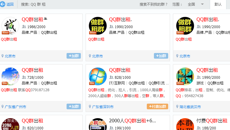
Task: Click 湖北省武汉市 location link
Action: pos(190,107)
